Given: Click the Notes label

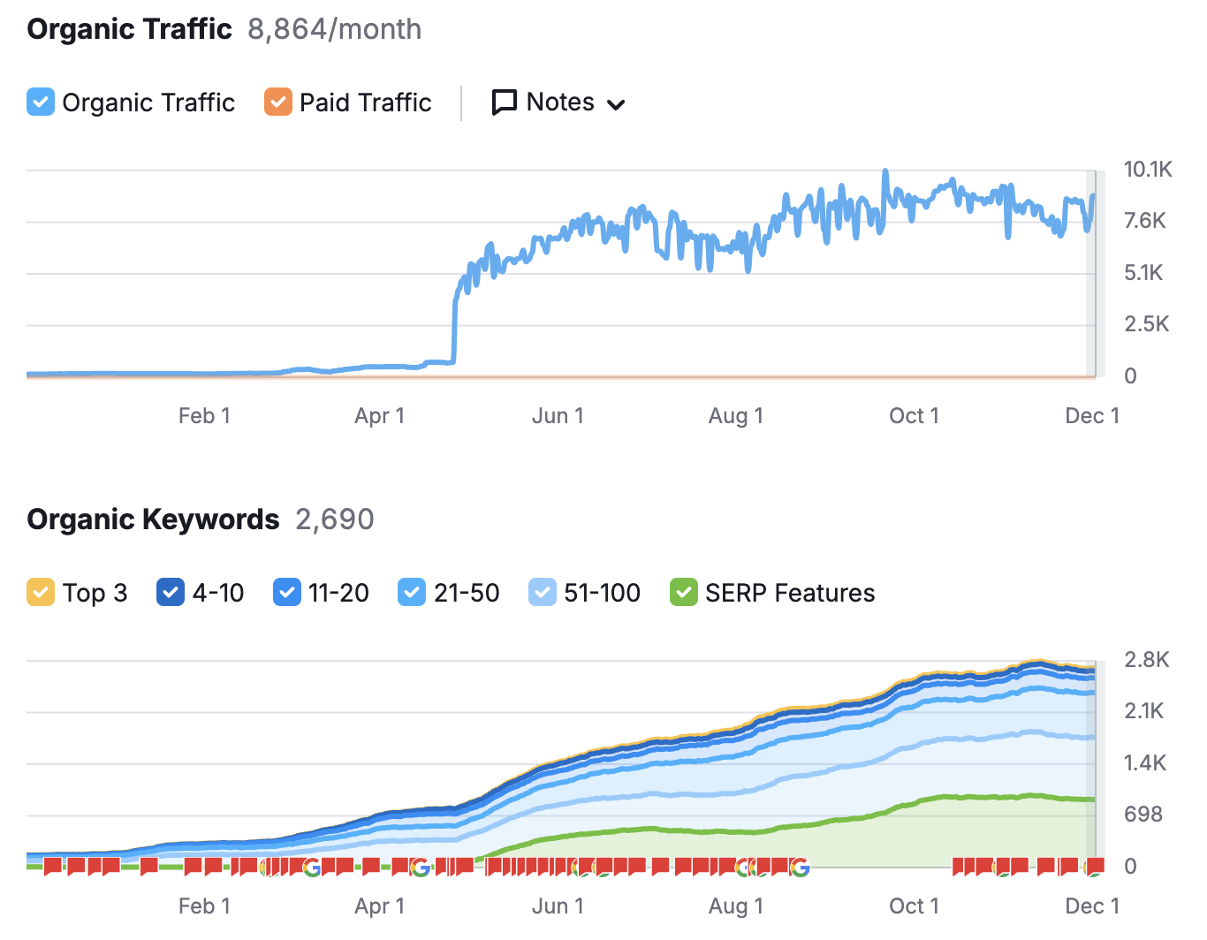Looking at the screenshot, I should (560, 102).
